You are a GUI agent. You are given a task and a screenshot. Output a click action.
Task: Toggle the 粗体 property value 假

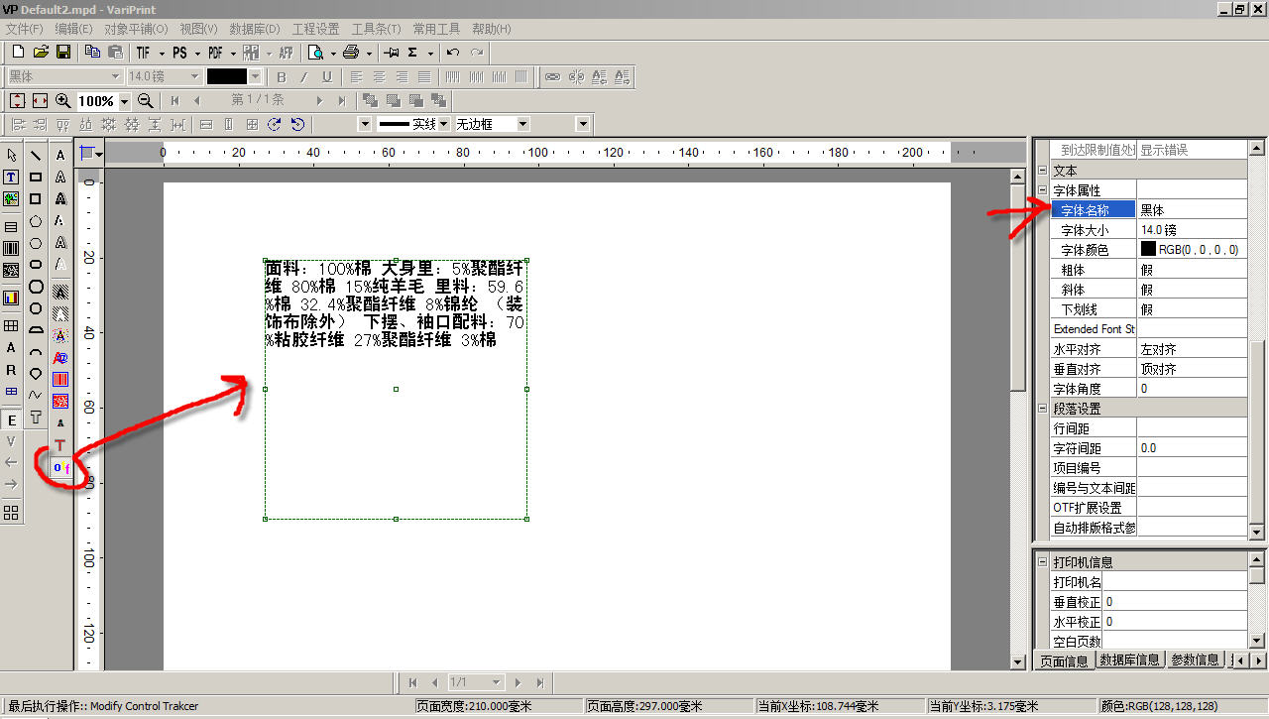click(x=1192, y=270)
